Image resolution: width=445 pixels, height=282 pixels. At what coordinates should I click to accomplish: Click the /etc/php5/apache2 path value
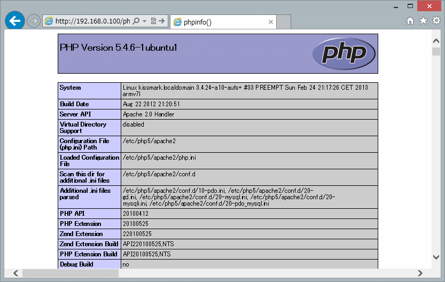149,140
